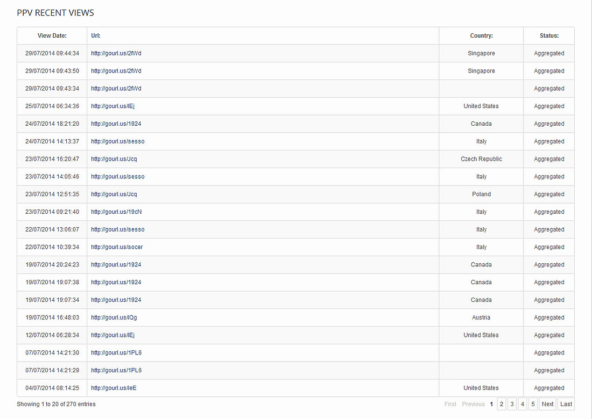The image size is (592, 419).
Task: Go to page 2 of entries
Action: coord(501,404)
